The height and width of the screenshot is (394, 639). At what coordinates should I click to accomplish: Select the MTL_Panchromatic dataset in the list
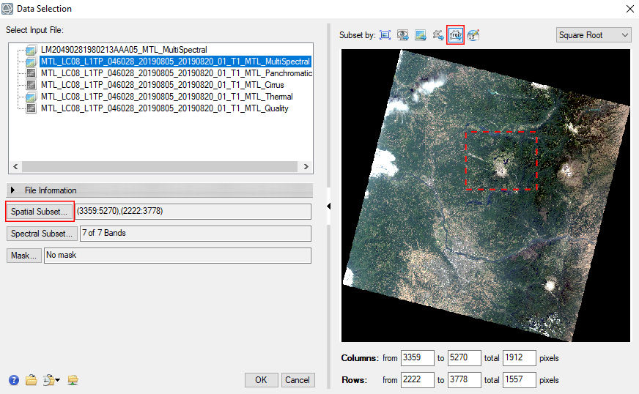(176, 73)
